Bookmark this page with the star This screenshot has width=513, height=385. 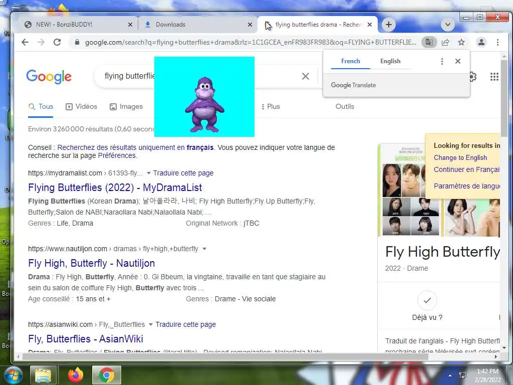point(461,42)
